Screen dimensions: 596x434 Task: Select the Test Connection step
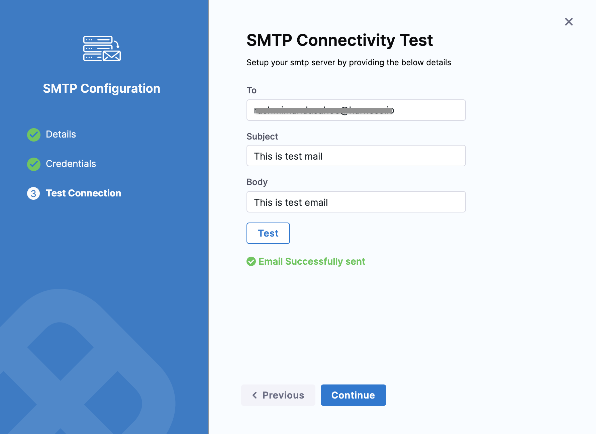(84, 193)
